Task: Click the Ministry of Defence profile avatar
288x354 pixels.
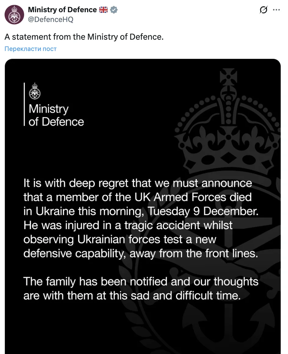Action: point(14,14)
